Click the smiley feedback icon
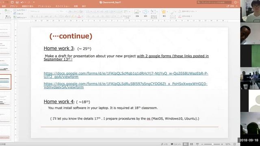 pos(236,2)
